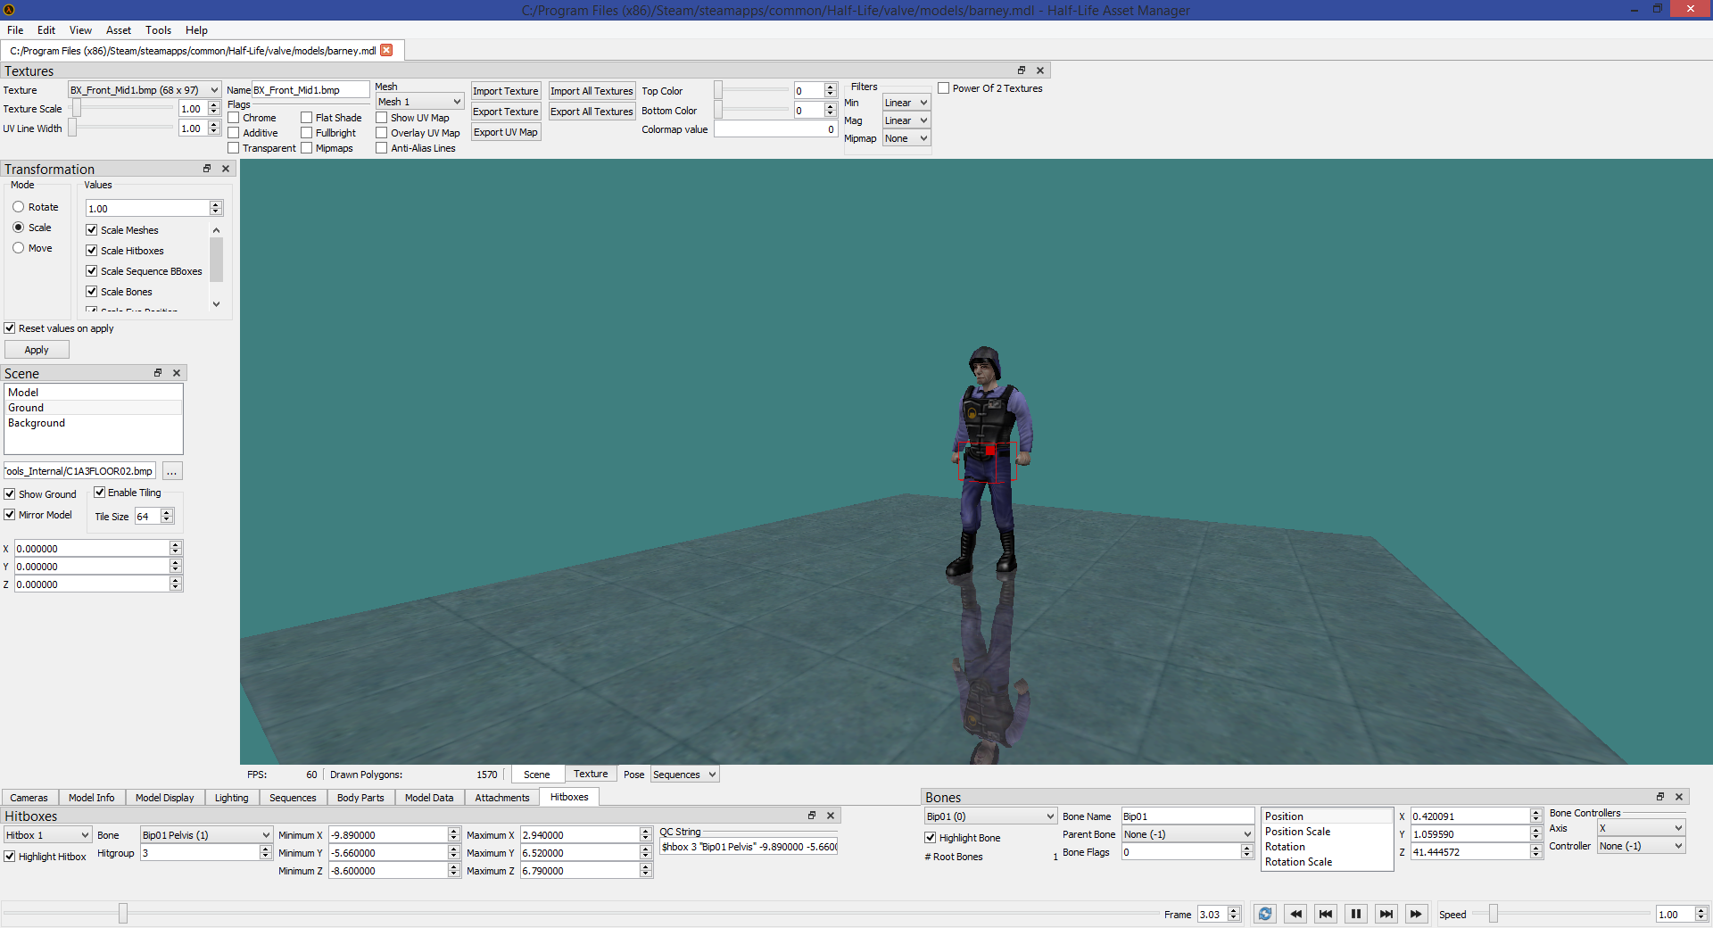
Task: Skip to the previous frame
Action: tap(1326, 914)
